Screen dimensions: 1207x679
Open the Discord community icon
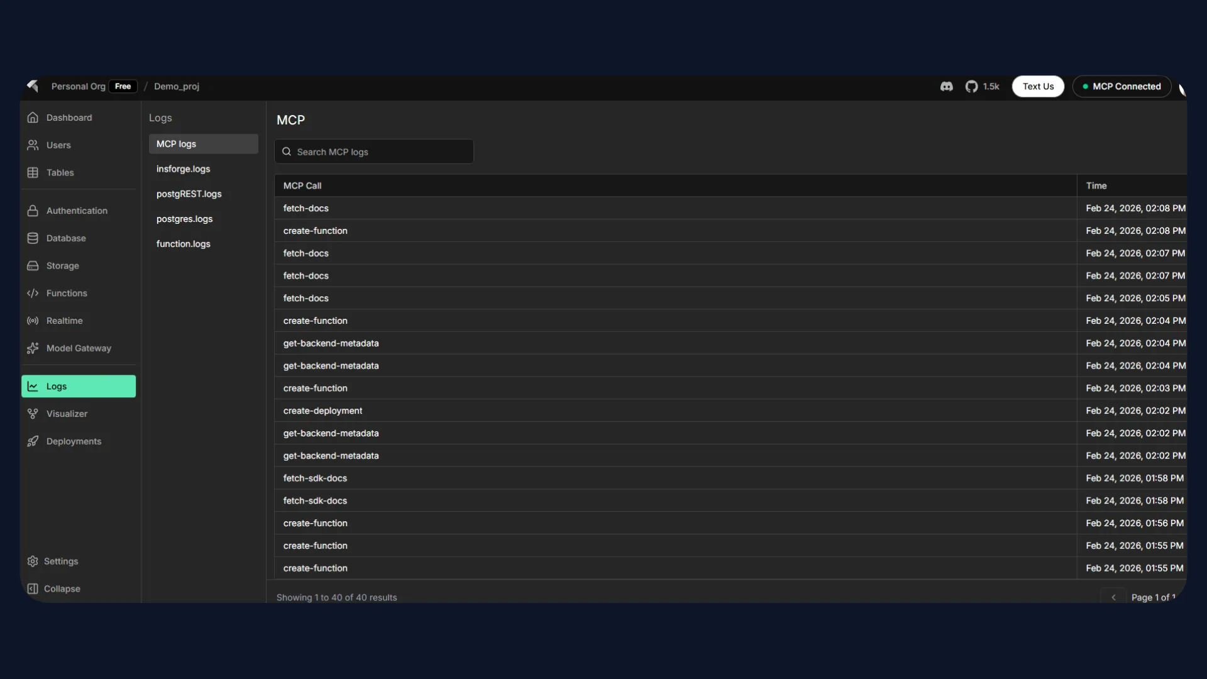click(947, 87)
